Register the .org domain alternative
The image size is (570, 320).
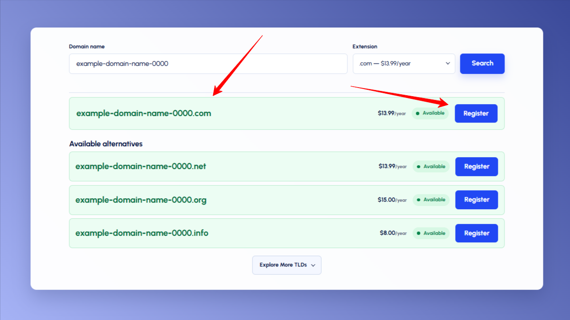pos(477,200)
